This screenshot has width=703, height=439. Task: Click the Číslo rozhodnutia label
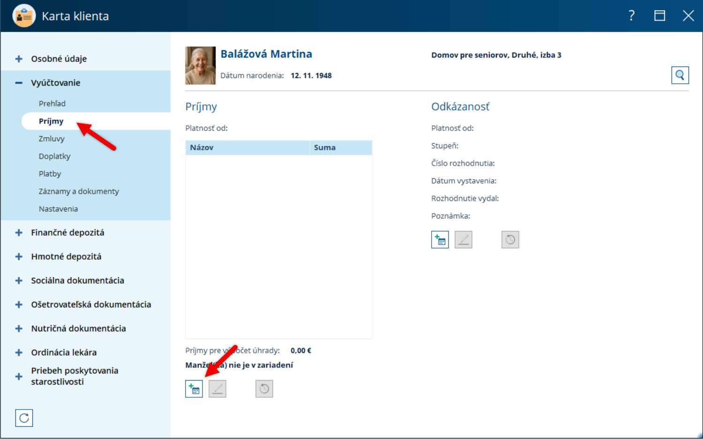click(463, 163)
